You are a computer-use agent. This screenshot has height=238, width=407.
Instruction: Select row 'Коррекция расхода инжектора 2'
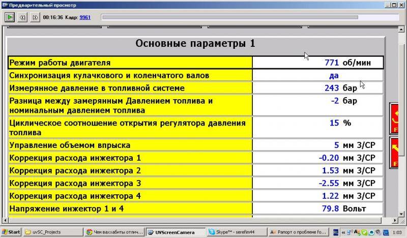coord(195,170)
